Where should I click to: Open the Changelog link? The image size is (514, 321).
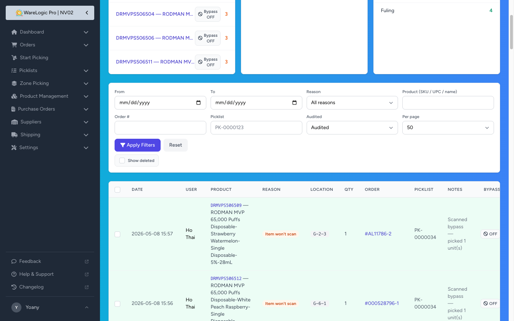(x=50, y=287)
